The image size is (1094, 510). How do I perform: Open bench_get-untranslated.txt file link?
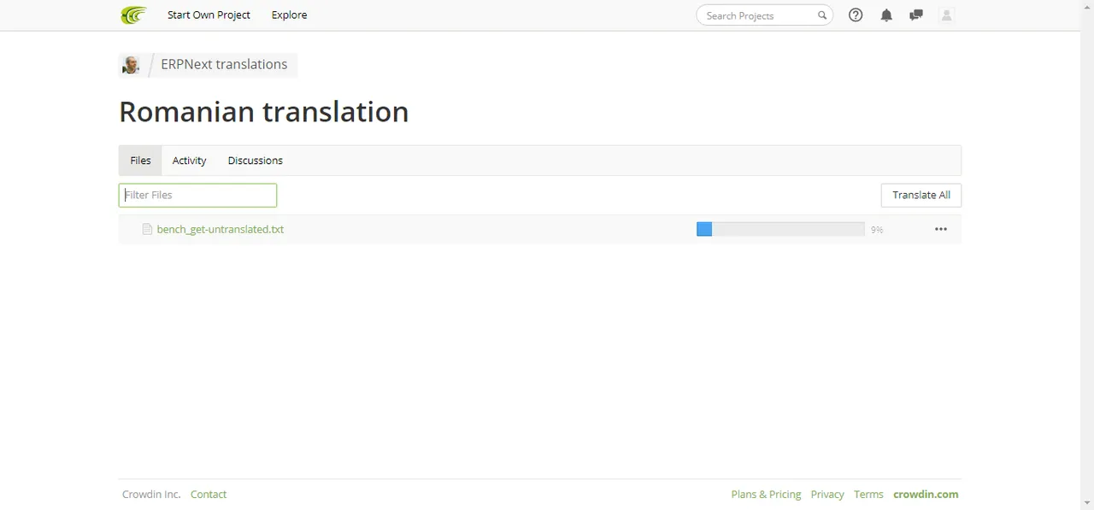coord(221,229)
